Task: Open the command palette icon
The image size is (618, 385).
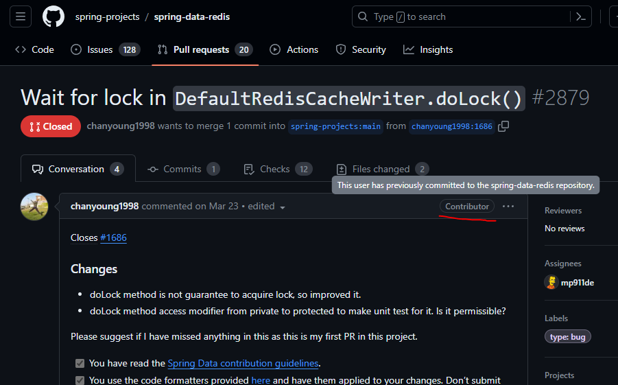Action: [x=580, y=16]
